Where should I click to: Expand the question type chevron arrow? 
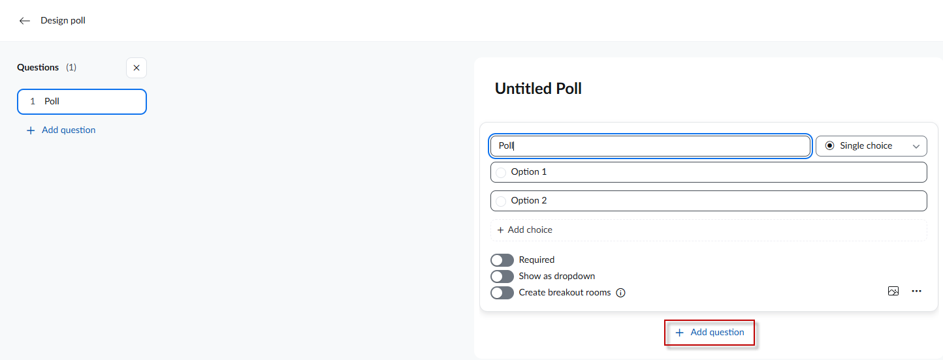pos(916,147)
